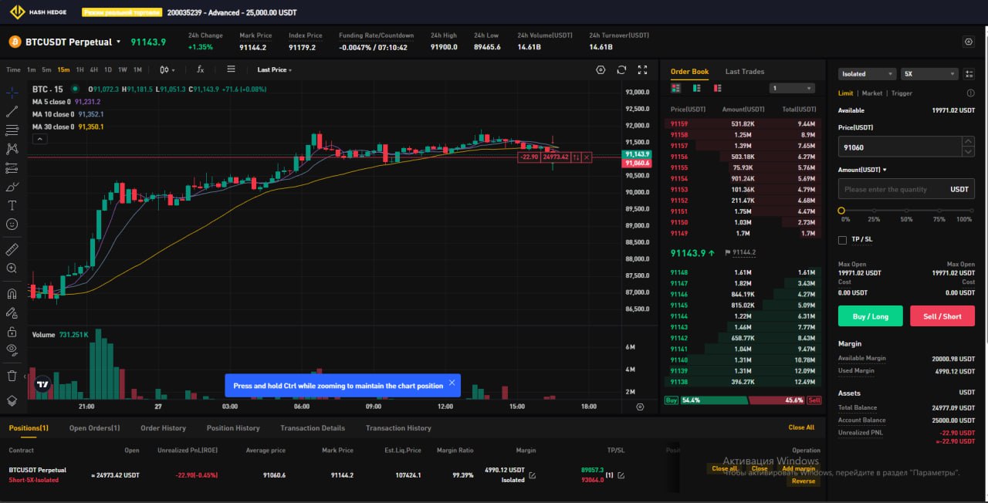Viewport: 988px width, 503px height.
Task: Enable the TP / SL checkbox
Action: 843,240
